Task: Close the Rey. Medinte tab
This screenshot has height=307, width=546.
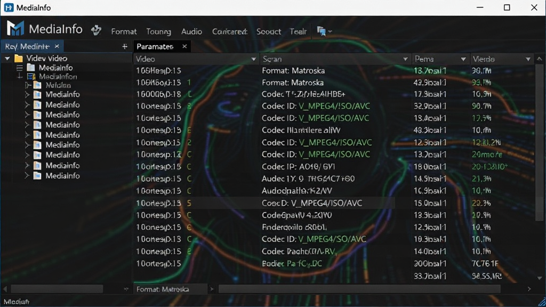Action: [57, 46]
